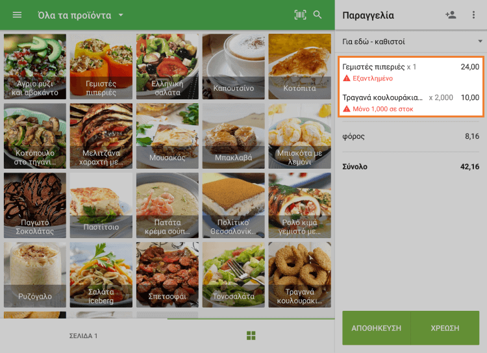Click the x 2,000 quantity text

[x=441, y=97]
